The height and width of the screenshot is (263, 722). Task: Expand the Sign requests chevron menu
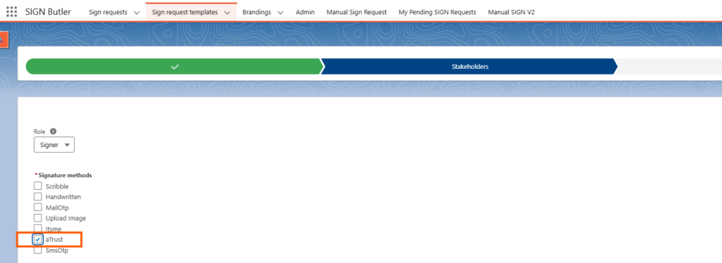[x=136, y=13]
